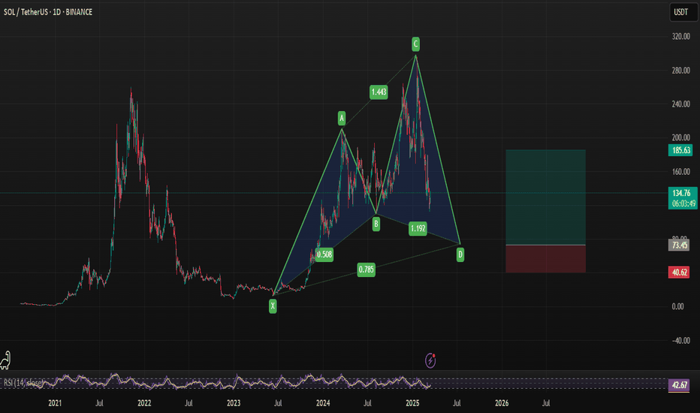Viewport: 700px width, 413px height.
Task: Click the 160.00 price scale label
Action: (x=680, y=171)
